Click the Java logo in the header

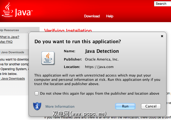[x=17, y=10]
